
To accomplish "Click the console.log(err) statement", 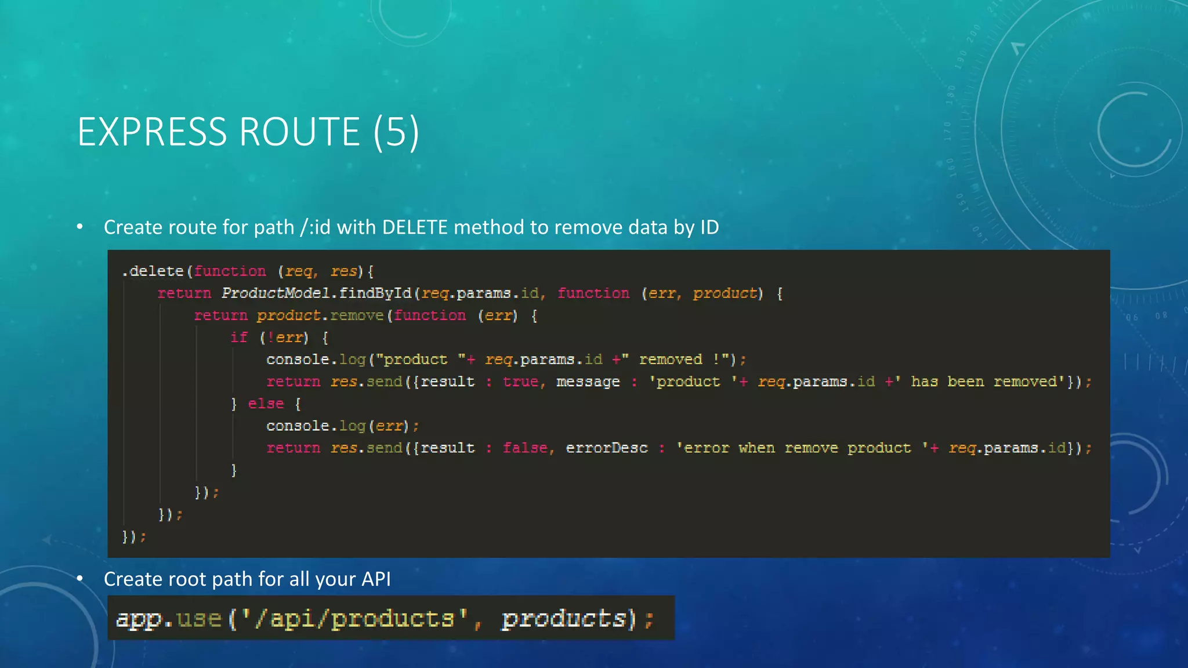I will [342, 426].
